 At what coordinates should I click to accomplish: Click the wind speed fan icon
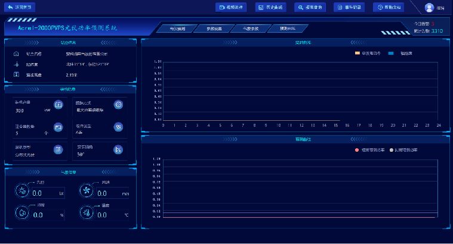pos(87,190)
